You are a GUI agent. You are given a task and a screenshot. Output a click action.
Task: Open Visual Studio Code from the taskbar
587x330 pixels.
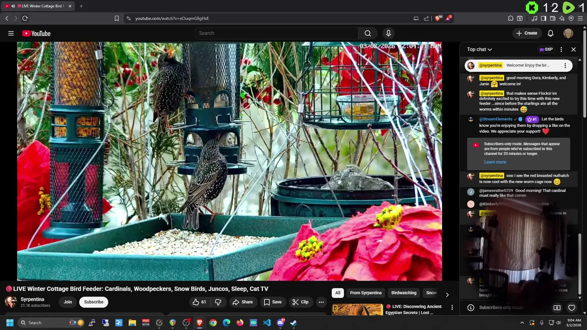click(x=266, y=323)
